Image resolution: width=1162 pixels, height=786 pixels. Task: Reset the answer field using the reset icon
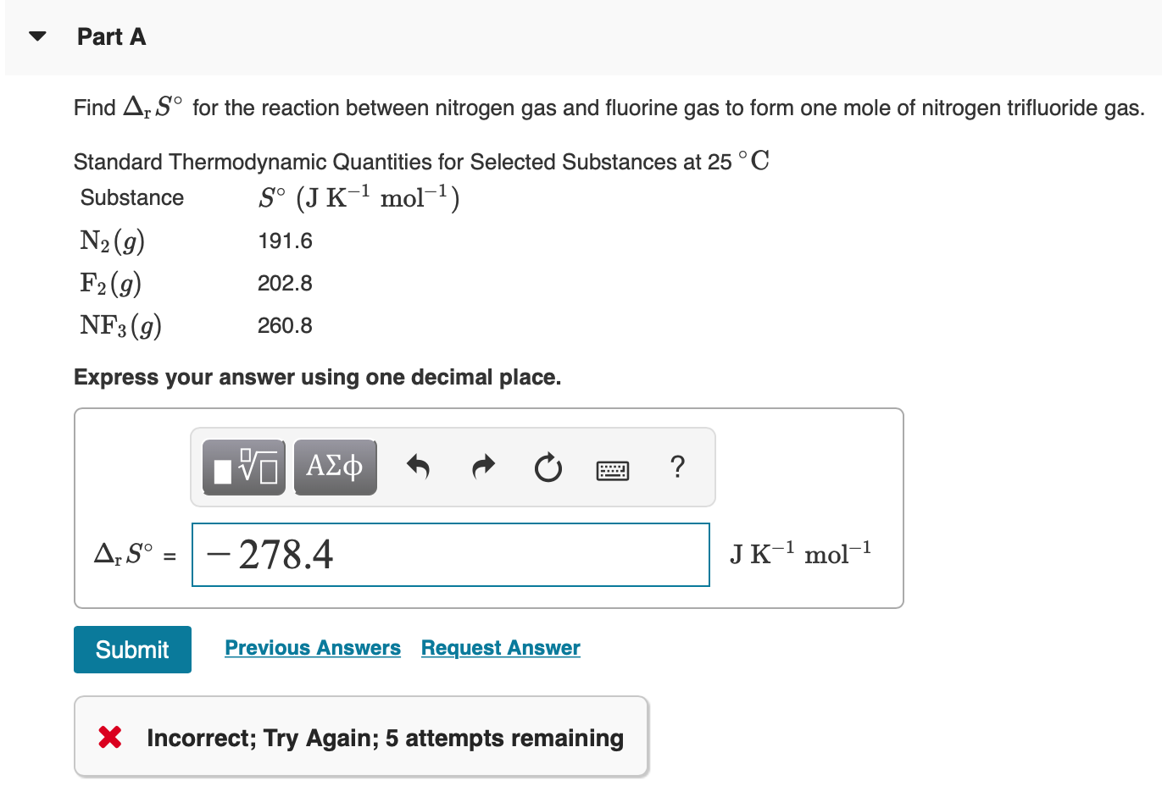[548, 467]
